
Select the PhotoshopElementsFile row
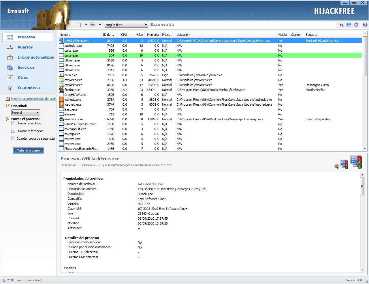tap(210, 149)
